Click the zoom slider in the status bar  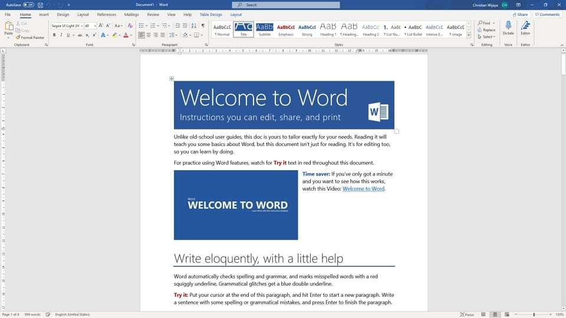[x=534, y=314]
